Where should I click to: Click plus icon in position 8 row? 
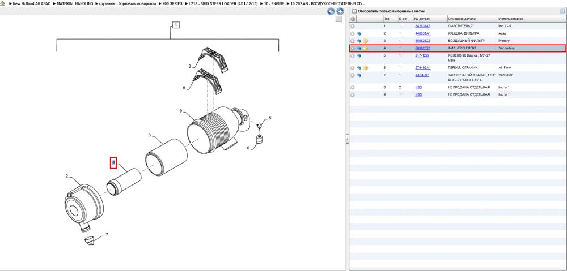[353, 87]
